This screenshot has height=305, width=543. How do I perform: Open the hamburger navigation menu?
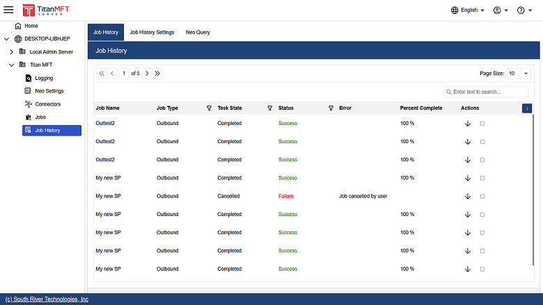pyautogui.click(x=9, y=10)
